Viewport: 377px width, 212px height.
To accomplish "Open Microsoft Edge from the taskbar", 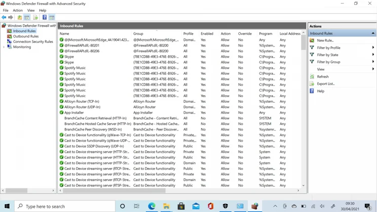I will (152, 206).
